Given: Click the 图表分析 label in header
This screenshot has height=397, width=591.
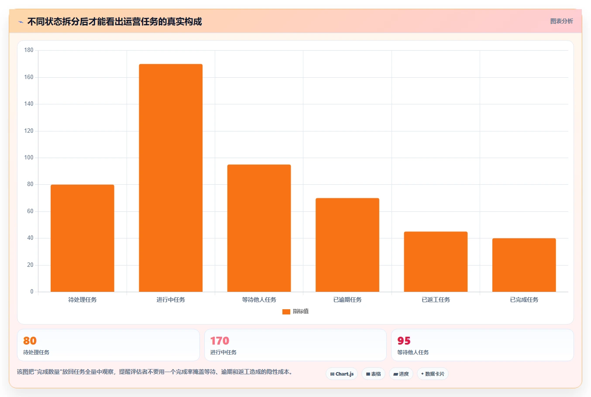Looking at the screenshot, I should coord(561,21).
